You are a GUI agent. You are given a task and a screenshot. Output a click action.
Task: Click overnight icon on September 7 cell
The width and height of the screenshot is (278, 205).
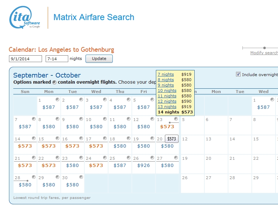point(34,119)
